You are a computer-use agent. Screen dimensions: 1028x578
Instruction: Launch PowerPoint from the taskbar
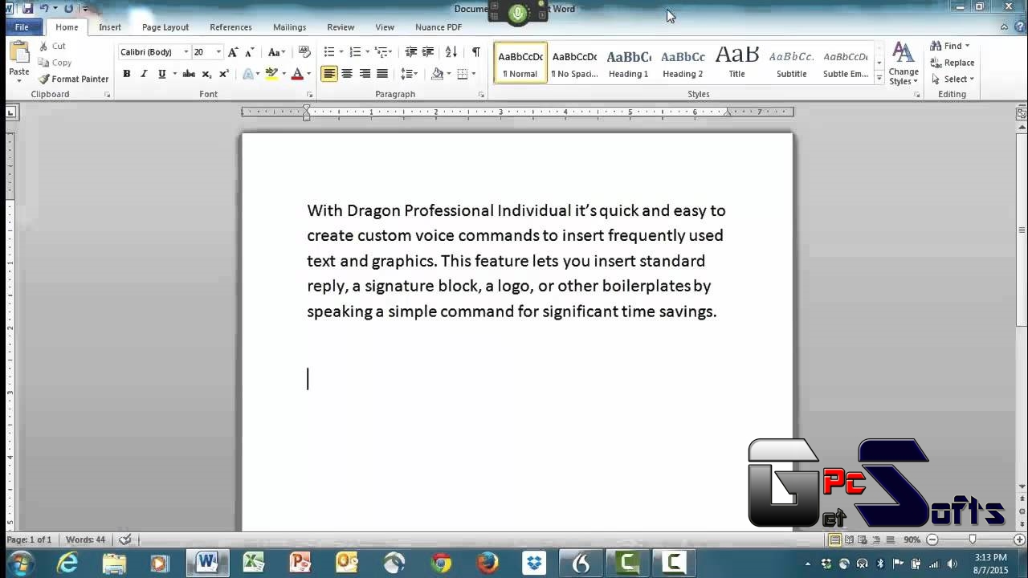pos(300,563)
